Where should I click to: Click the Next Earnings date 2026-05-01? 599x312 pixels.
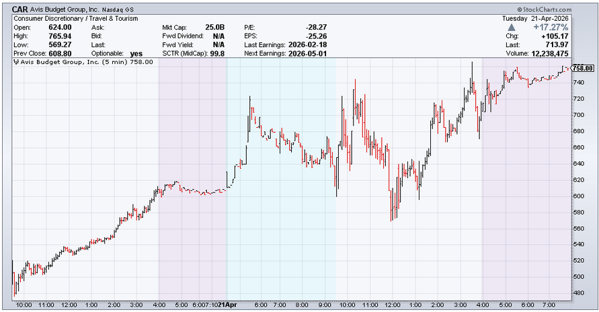[307, 54]
